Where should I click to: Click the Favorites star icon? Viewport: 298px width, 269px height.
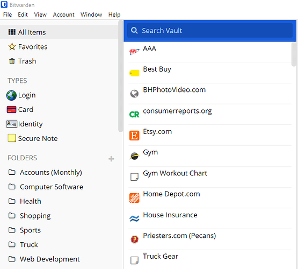[x=12, y=47]
